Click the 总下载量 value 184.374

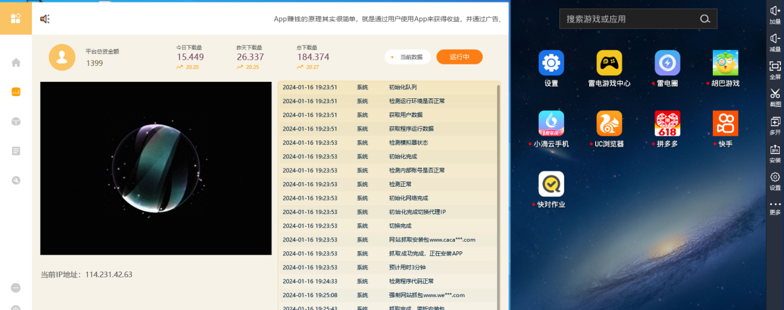(x=313, y=57)
